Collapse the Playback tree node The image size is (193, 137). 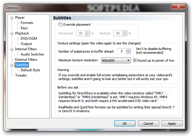(12, 34)
